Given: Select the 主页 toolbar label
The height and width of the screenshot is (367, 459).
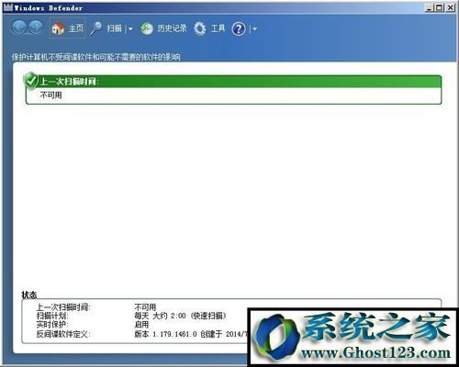Looking at the screenshot, I should tap(76, 28).
